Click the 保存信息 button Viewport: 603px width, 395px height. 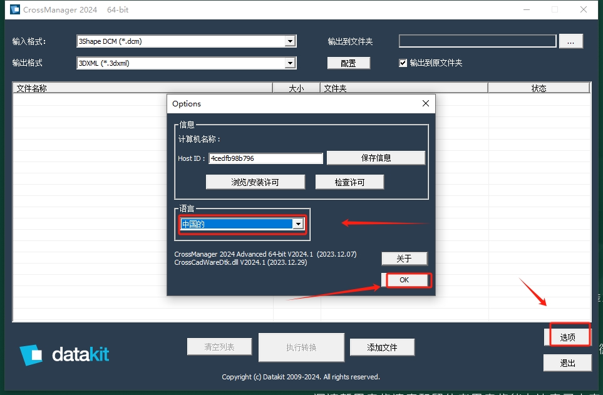376,158
